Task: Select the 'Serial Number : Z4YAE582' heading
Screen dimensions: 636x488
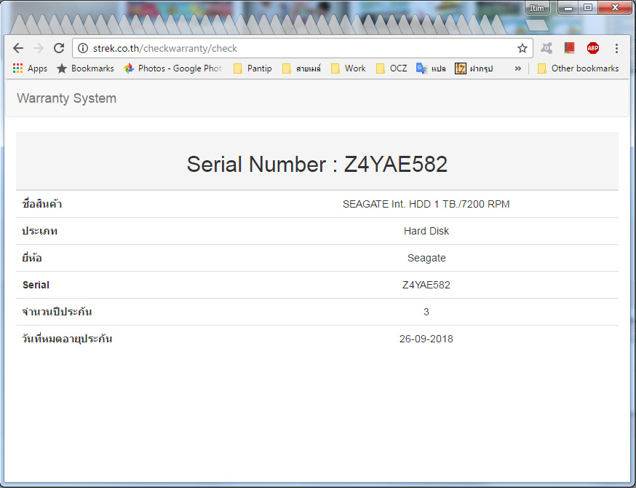Action: point(317,164)
